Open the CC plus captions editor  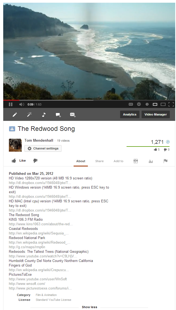[73, 115]
